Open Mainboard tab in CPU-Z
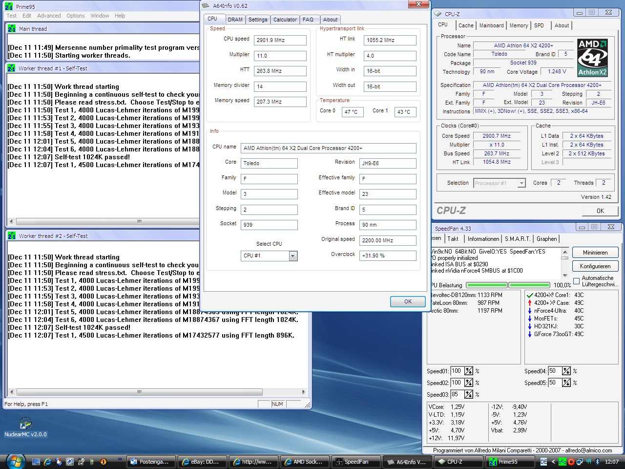Screen dimensions: 625x469 point(491,25)
